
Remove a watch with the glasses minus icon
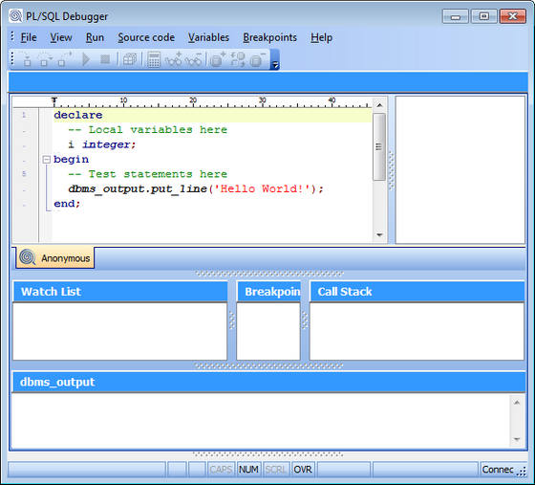pyautogui.click(x=193, y=59)
